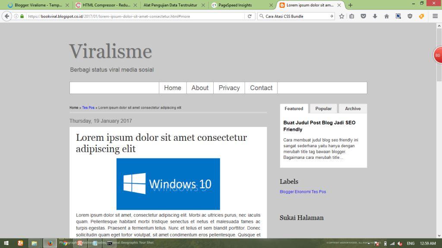The height and width of the screenshot is (248, 442).
Task: Switch to Blogger: Viralisme Template tab
Action: [38, 5]
